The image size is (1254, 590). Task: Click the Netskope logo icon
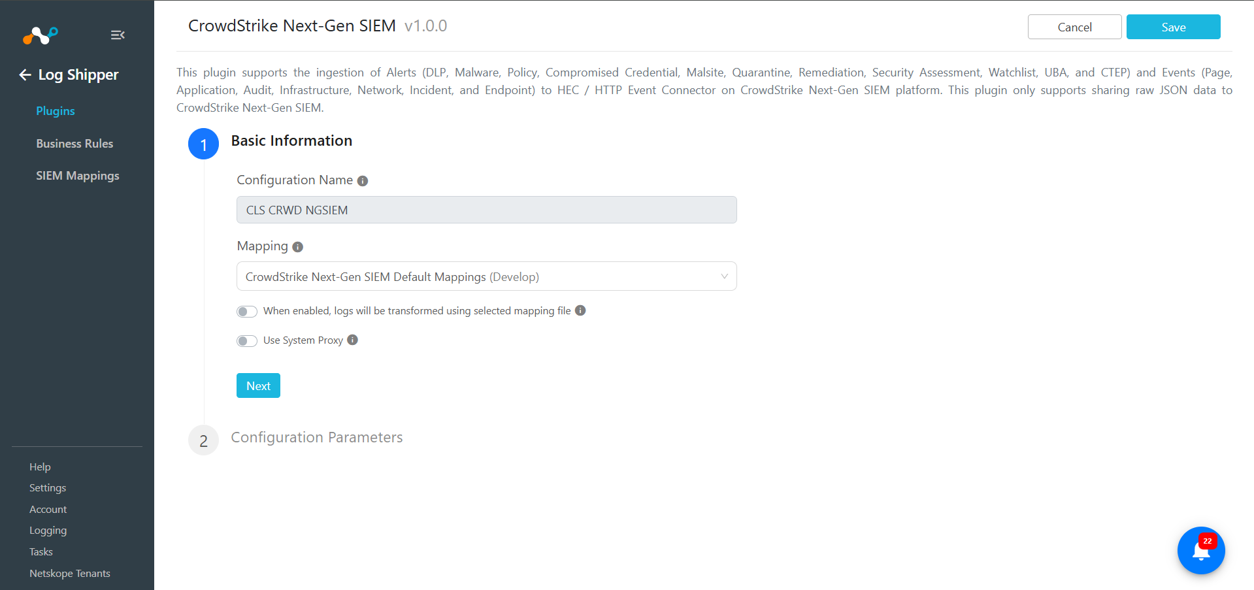pyautogui.click(x=41, y=35)
